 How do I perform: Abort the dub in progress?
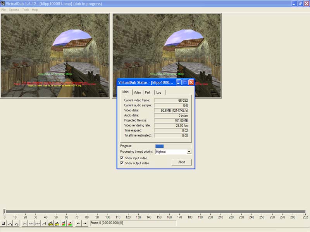(x=181, y=162)
